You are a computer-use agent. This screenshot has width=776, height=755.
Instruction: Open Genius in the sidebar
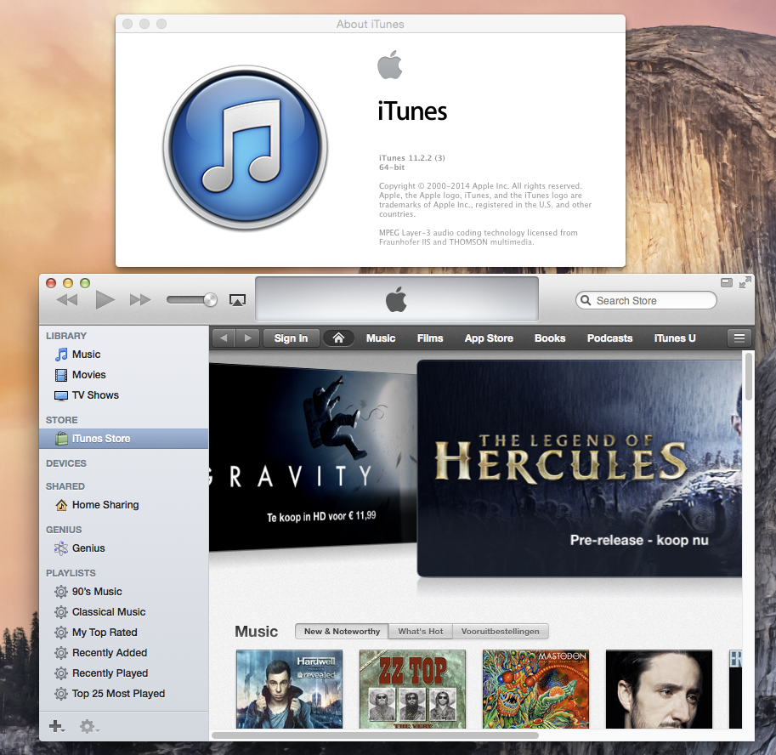click(x=124, y=548)
